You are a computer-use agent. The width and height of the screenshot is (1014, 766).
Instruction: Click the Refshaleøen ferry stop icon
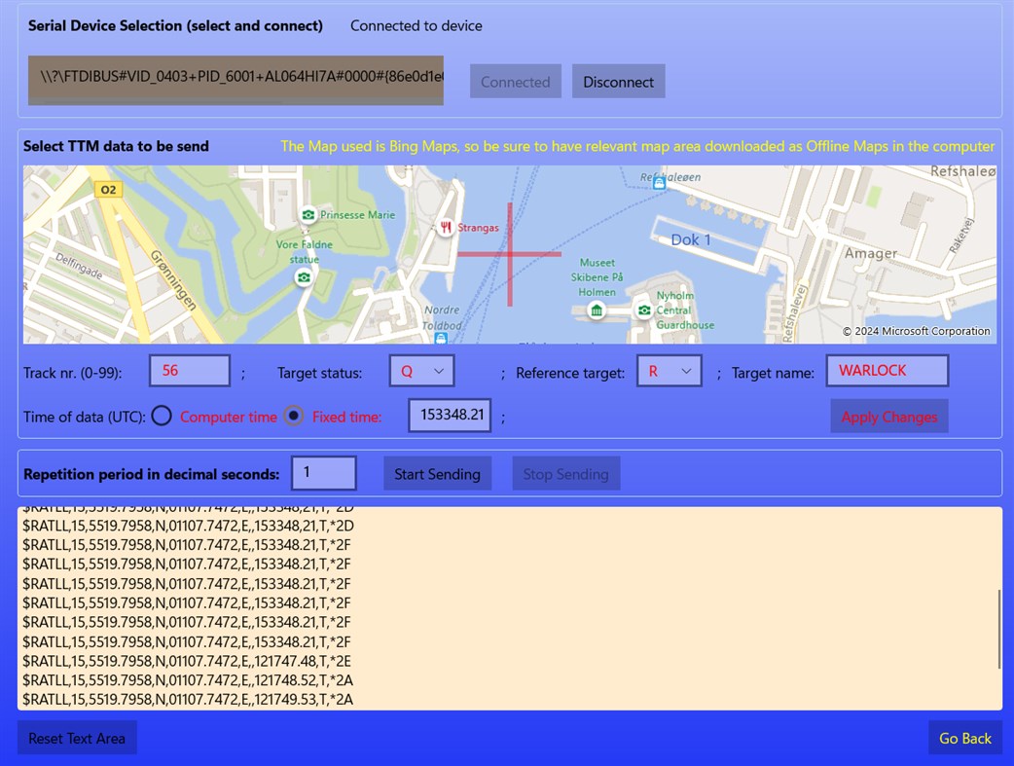[659, 184]
